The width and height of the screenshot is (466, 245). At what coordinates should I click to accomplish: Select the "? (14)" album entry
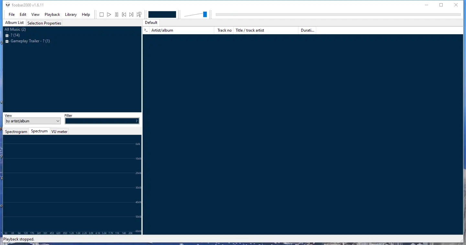(15, 35)
